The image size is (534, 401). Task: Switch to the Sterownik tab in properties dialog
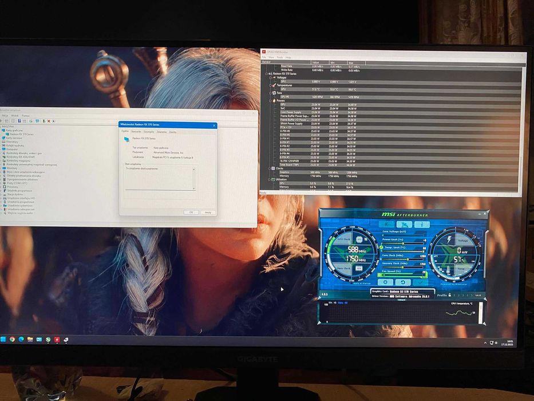(x=136, y=132)
